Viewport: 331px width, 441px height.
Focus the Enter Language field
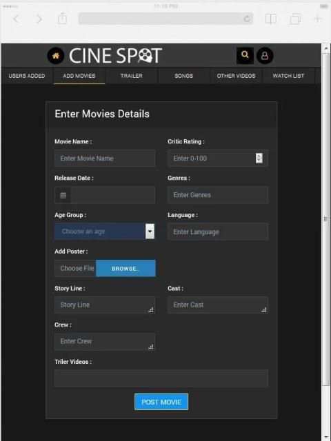tap(218, 232)
